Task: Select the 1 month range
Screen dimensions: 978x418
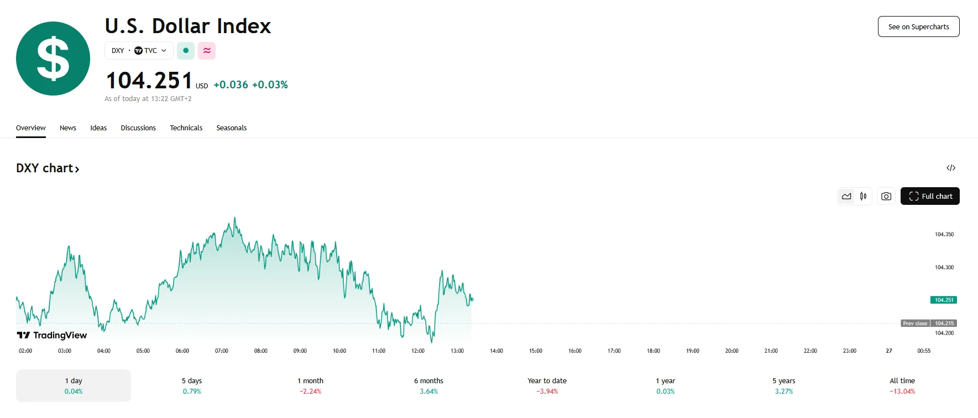Action: 310,385
